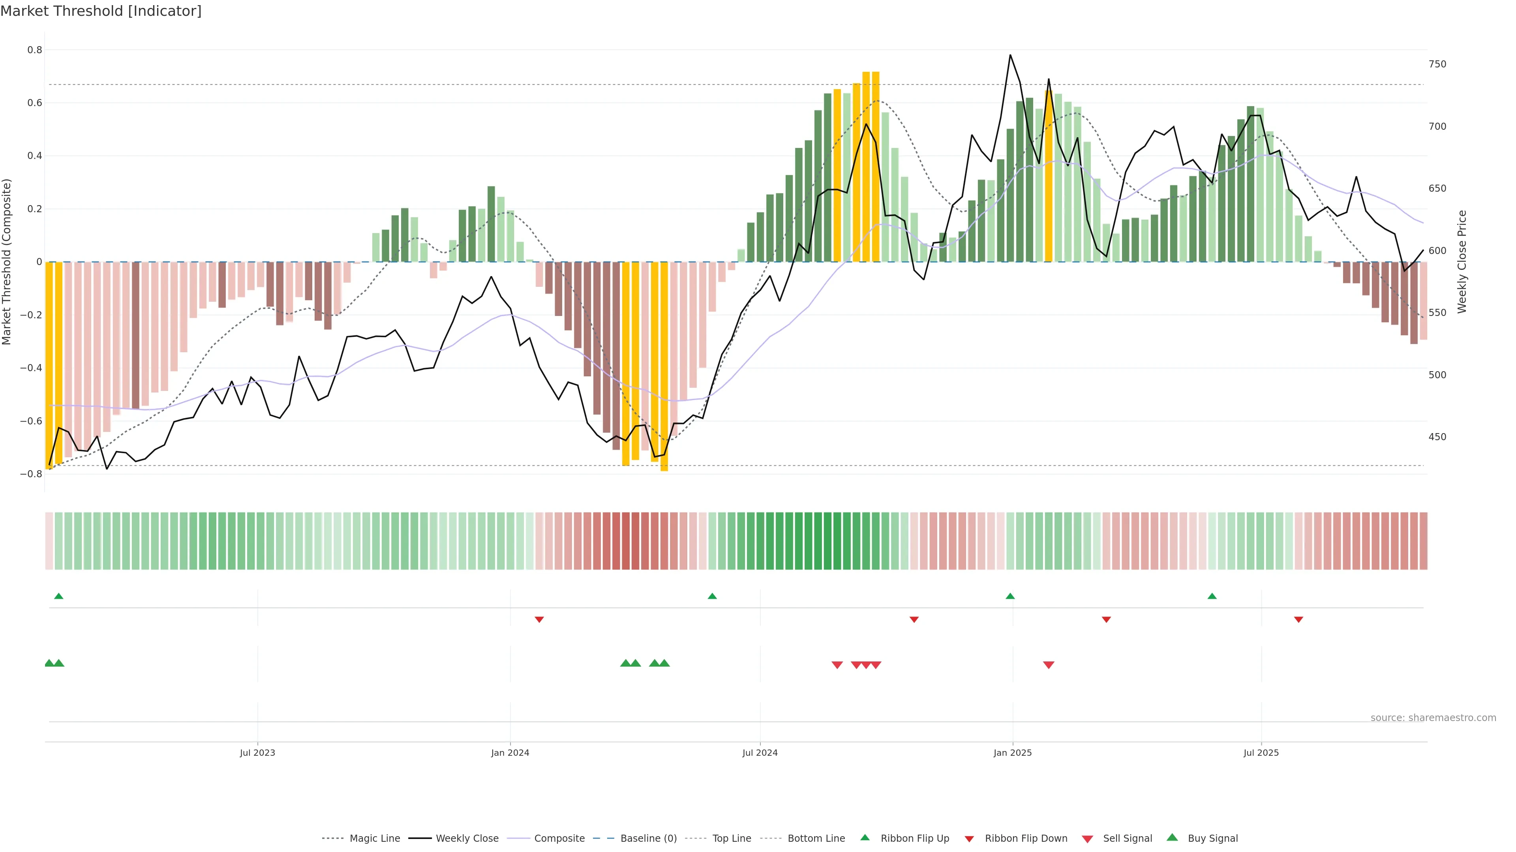Click the Market Threshold [Indicator] title
This screenshot has width=1516, height=852.
pyautogui.click(x=101, y=11)
